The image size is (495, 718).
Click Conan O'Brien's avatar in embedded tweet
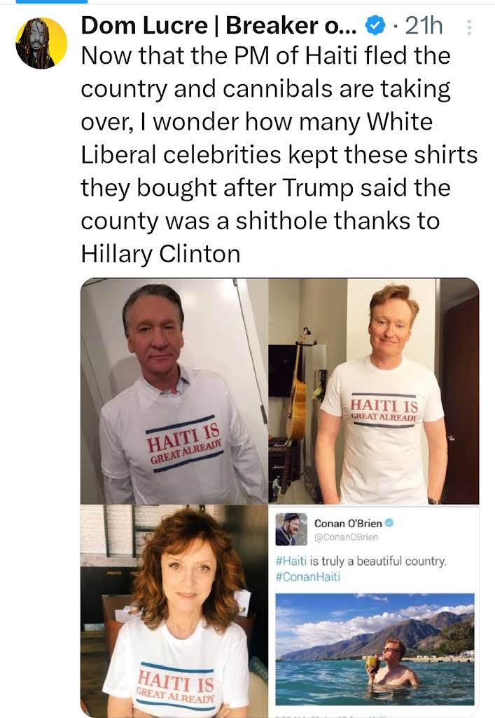[291, 529]
